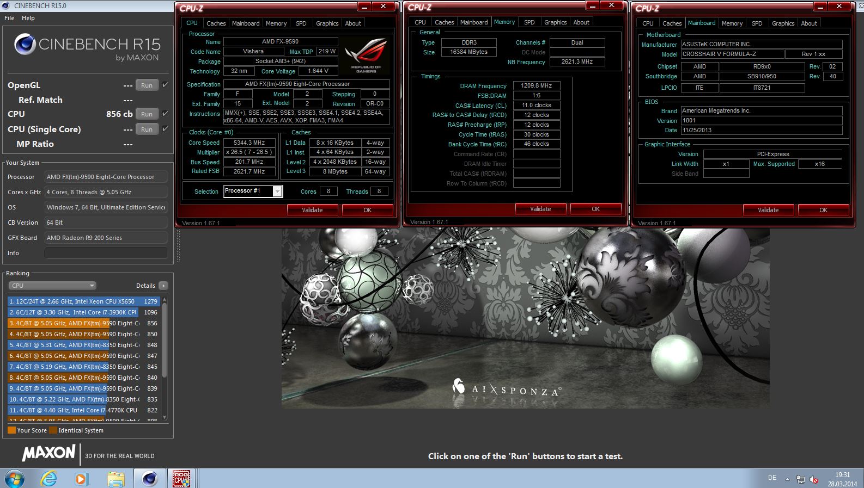Open Mainboard tab in first CPU-Z window

(x=246, y=23)
